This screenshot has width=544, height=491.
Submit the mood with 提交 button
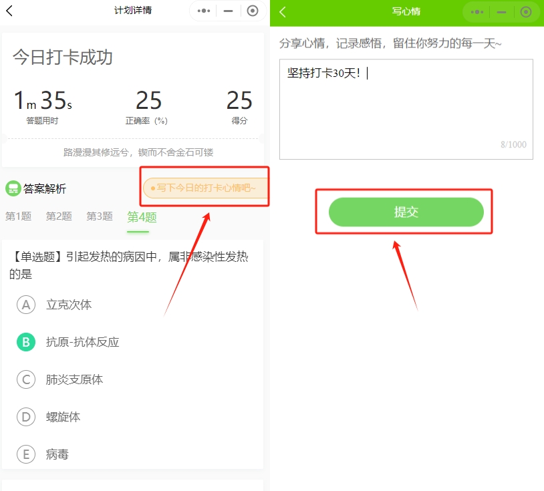(x=406, y=212)
